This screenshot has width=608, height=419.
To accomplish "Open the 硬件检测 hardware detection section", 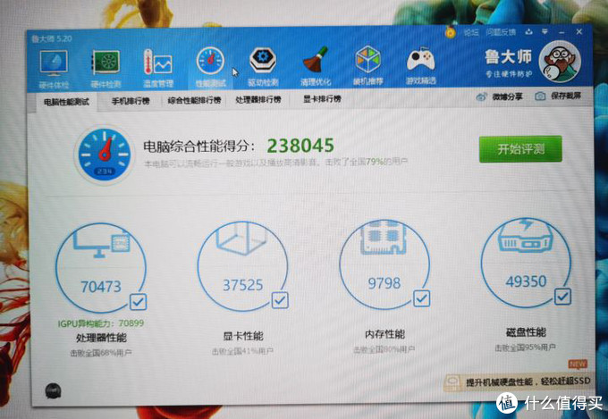I will 106,68.
